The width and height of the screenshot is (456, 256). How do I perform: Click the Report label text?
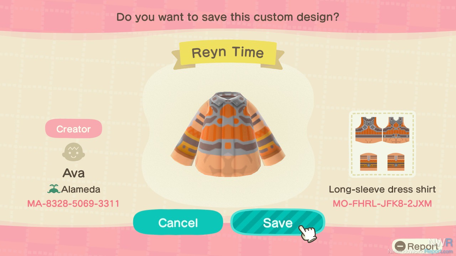(x=423, y=246)
